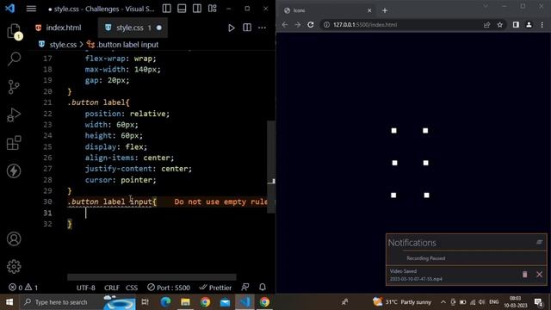Click line number 21
The height and width of the screenshot is (310, 551).
pyautogui.click(x=47, y=102)
